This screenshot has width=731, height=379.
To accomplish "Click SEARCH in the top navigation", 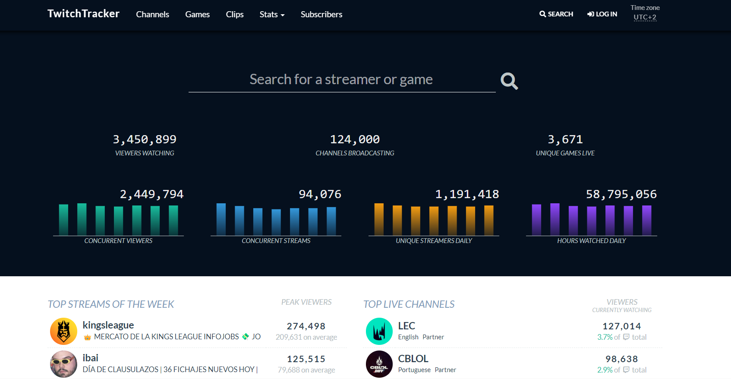I will [x=556, y=14].
